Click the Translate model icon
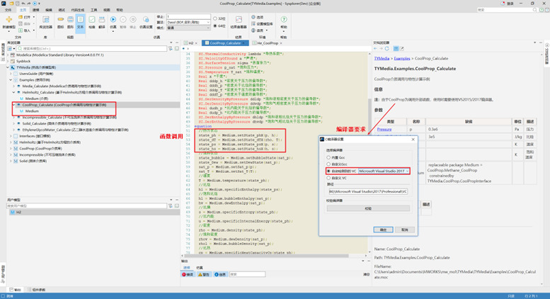This screenshot has height=299, width=550. tap(102, 20)
